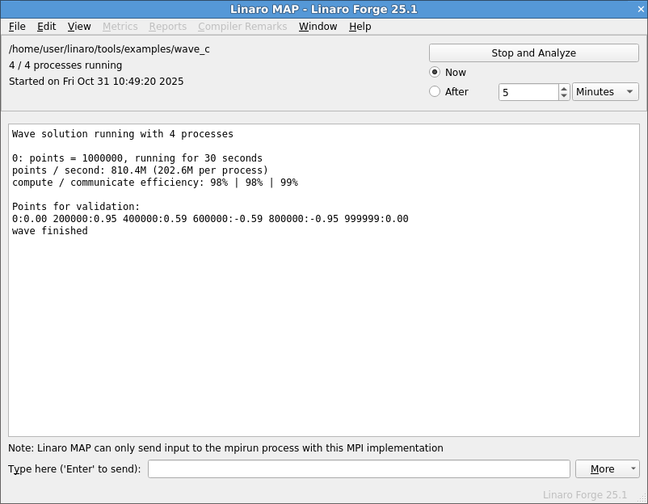The image size is (648, 504).
Task: Open the File menu
Action: 17,27
